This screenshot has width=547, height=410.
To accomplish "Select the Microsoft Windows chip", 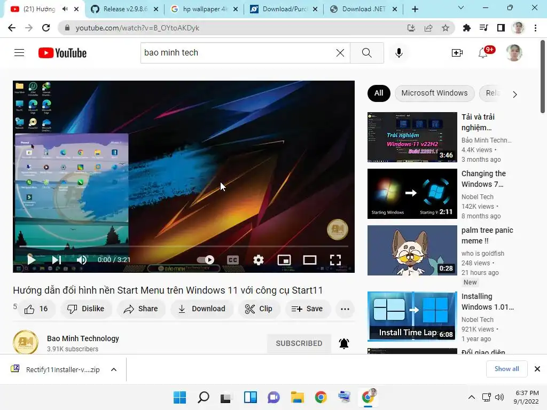I will pyautogui.click(x=435, y=93).
